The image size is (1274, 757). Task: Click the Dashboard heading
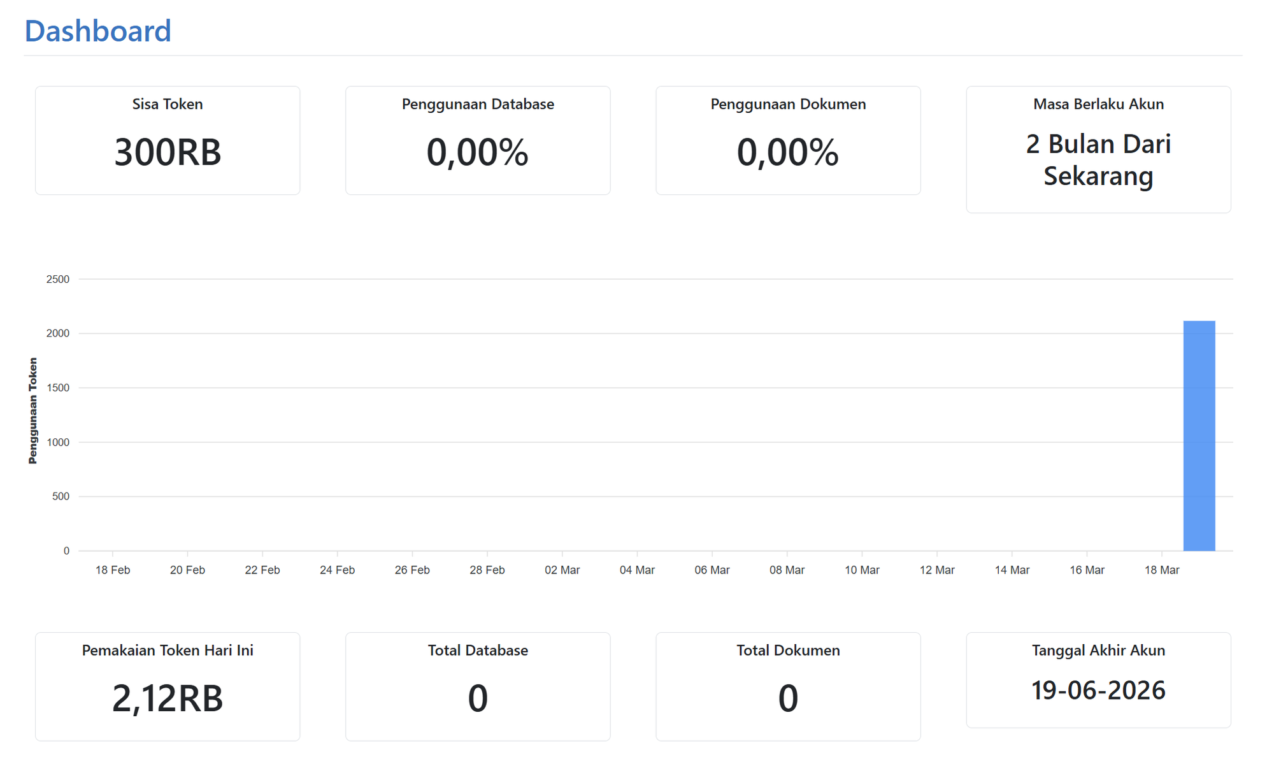point(97,30)
